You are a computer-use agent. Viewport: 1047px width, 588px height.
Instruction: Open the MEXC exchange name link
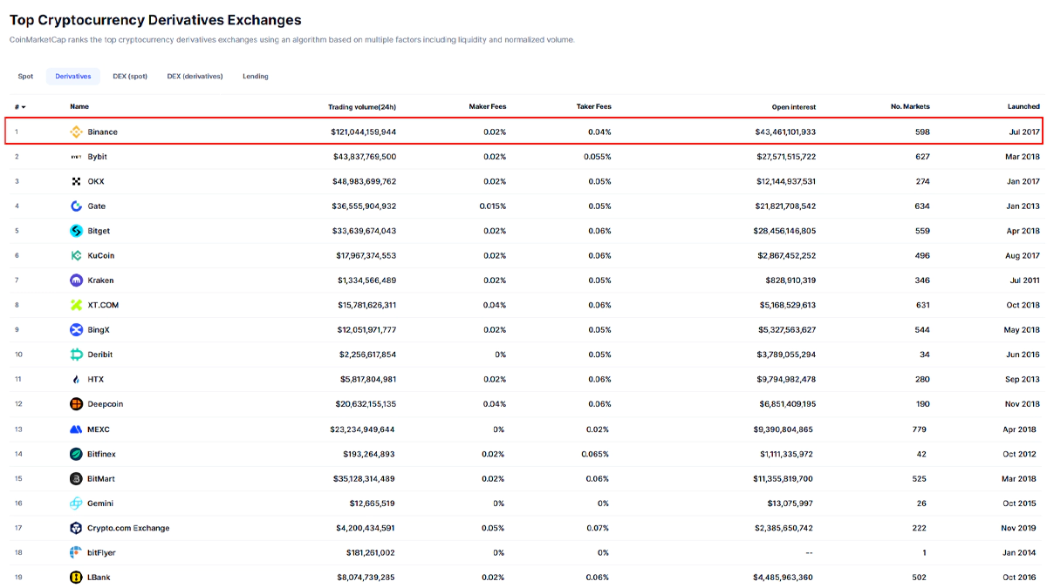coord(99,429)
